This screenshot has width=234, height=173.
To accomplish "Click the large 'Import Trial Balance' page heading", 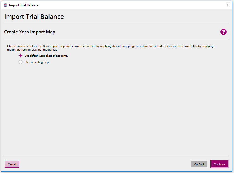I will coord(34,17).
